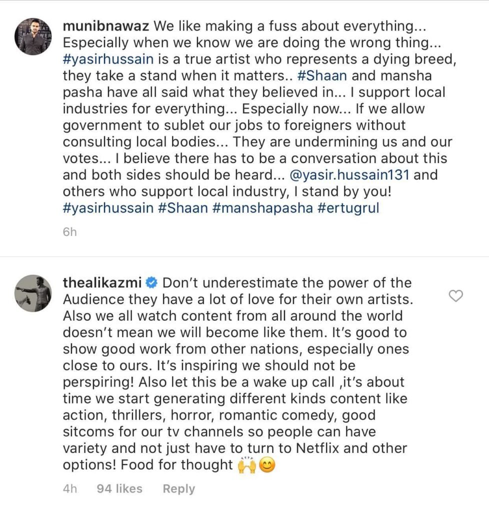Click the verified badge beside thealikazmi
This screenshot has width=489, height=512.
(x=151, y=283)
